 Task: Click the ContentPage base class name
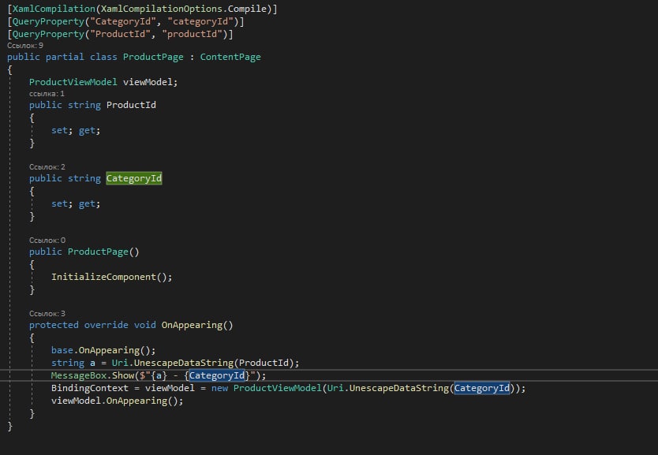(230, 57)
